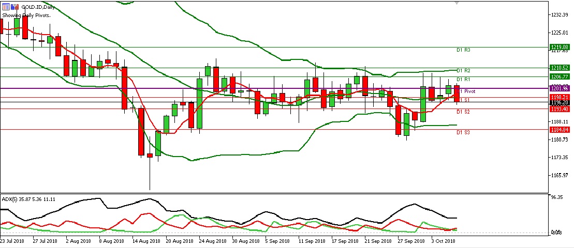The image size is (574, 248).
Task: Select the D1 S3 support label
Action: 463,133
